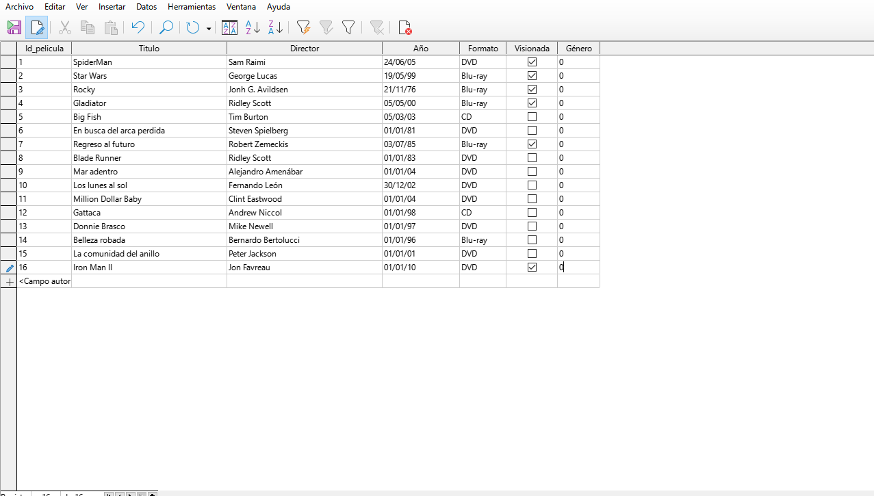
Task: Open the Archivo menu
Action: tap(19, 7)
